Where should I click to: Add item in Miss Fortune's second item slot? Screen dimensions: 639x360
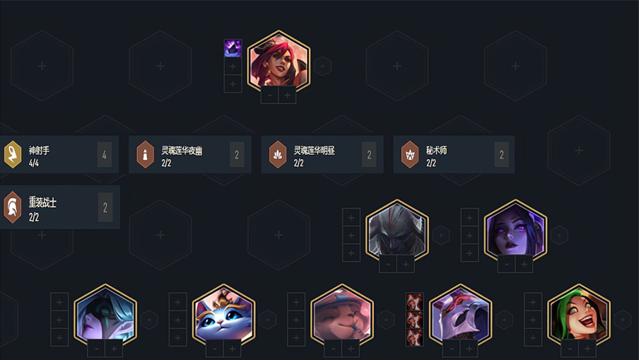pos(233,66)
